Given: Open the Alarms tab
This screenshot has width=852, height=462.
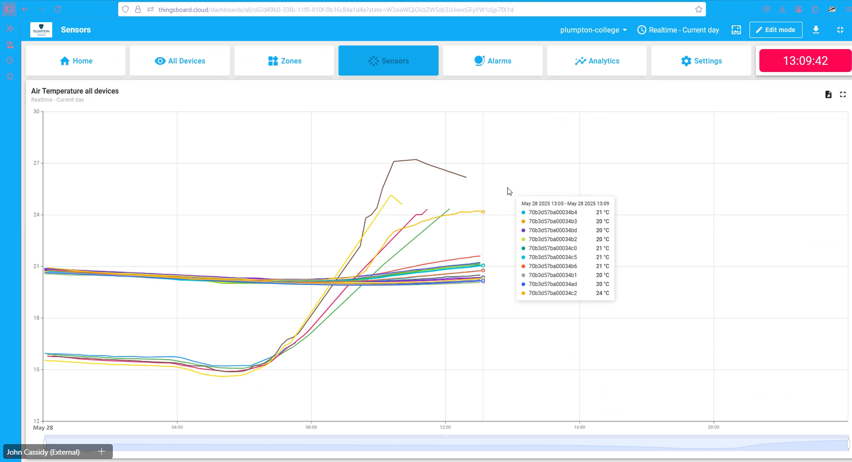Looking at the screenshot, I should 492,61.
